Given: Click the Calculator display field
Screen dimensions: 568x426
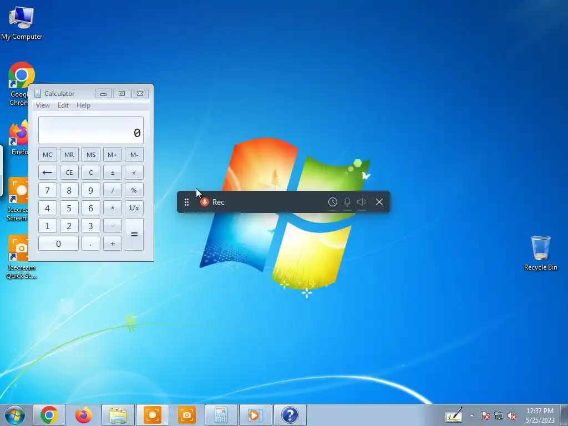Looking at the screenshot, I should coord(91,130).
